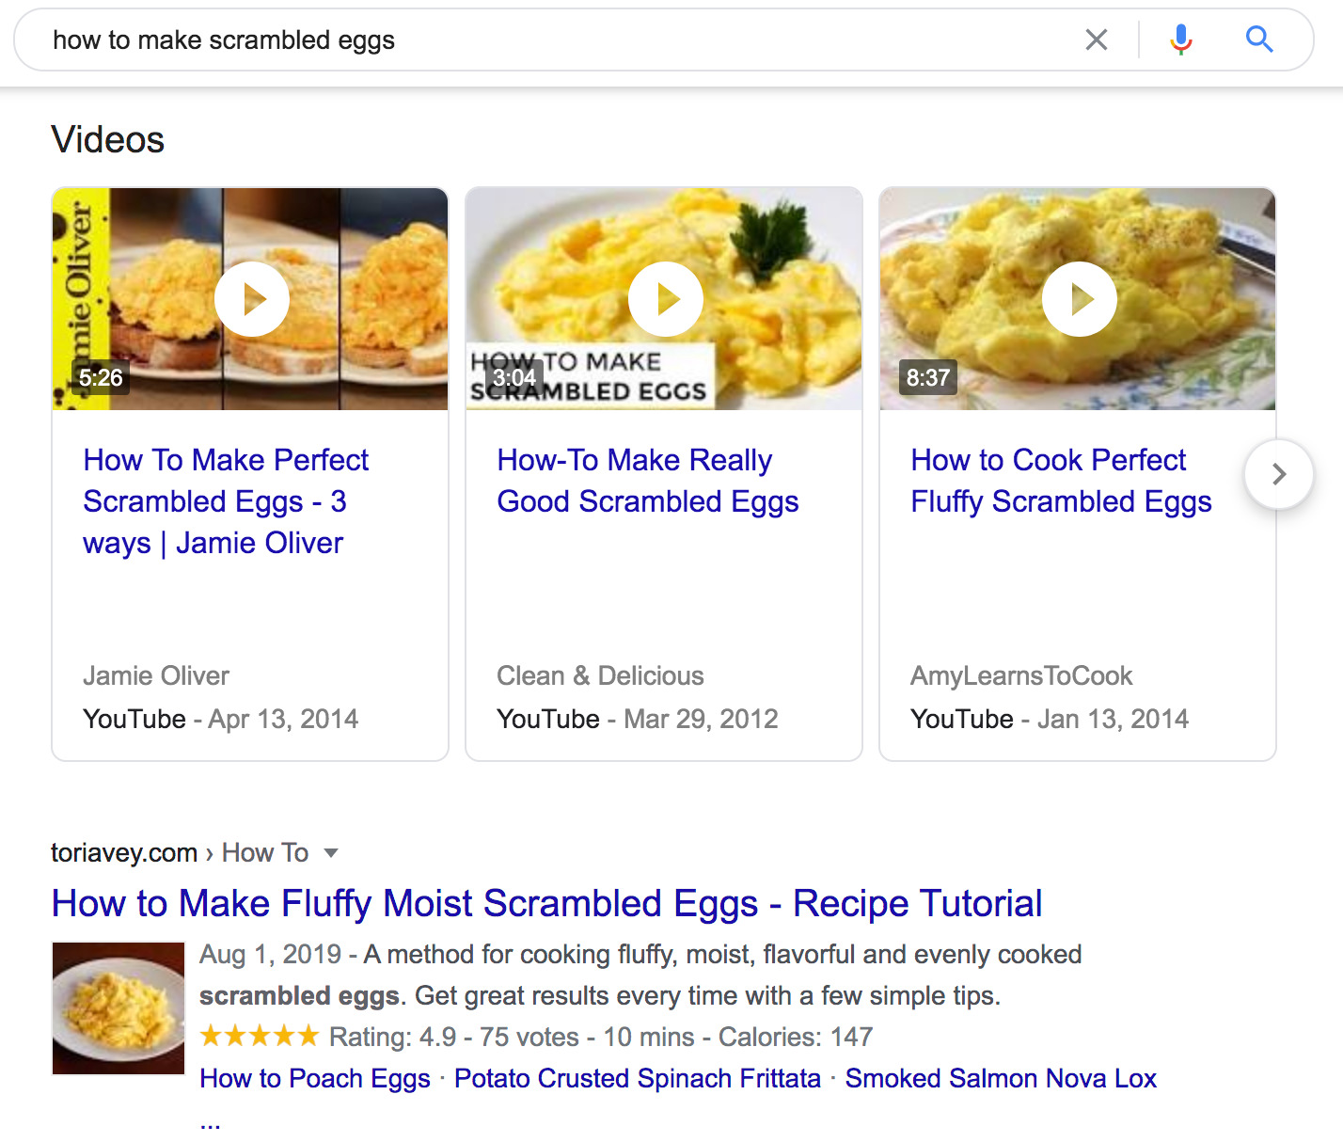Click the scrambled eggs recipe thumbnail image
The width and height of the screenshot is (1343, 1142).
point(118,1007)
